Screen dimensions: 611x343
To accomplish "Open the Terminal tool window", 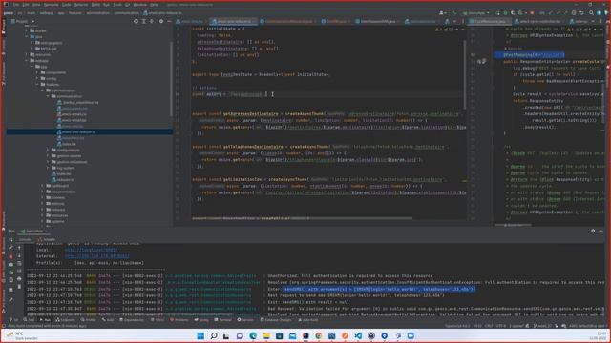I will point(222,320).
